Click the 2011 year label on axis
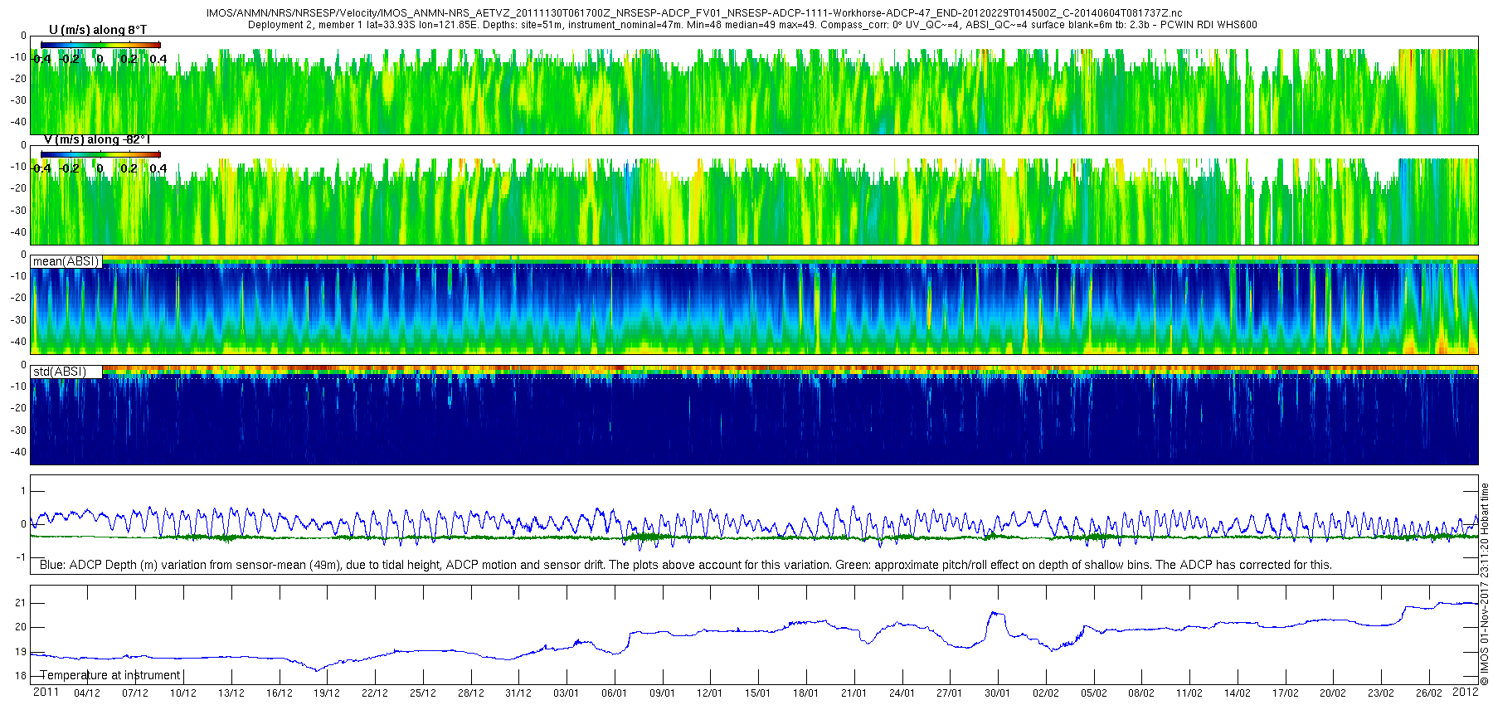 coord(46,693)
